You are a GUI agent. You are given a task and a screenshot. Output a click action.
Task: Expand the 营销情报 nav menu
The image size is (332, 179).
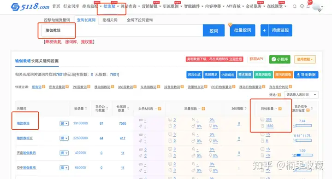click(x=151, y=6)
